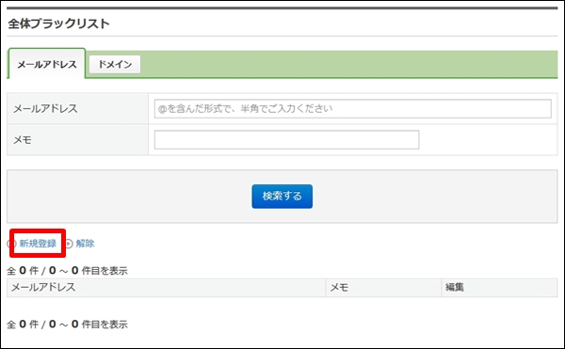Focus the メモ text input field
Screen dimensions: 565x349
[287, 139]
